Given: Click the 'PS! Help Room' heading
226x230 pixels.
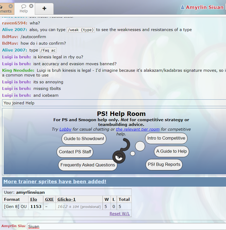Looking at the screenshot, I should tap(121, 114).
